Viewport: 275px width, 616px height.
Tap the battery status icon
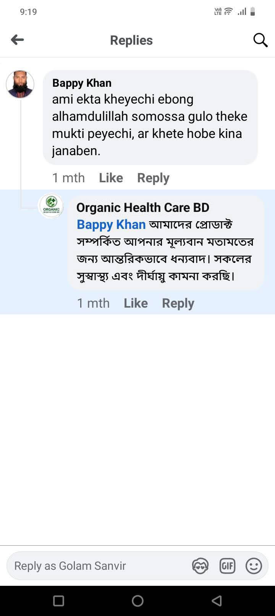pyautogui.click(x=252, y=12)
